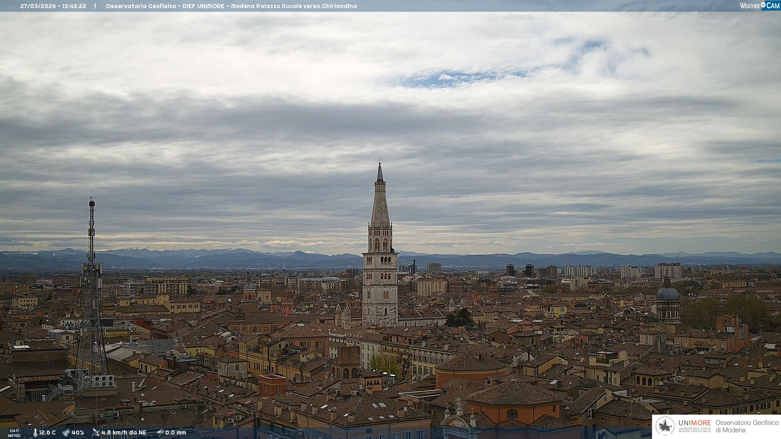The width and height of the screenshot is (781, 439).
Task: Click the Ghirlandina tower spire
Action: tap(380, 203)
